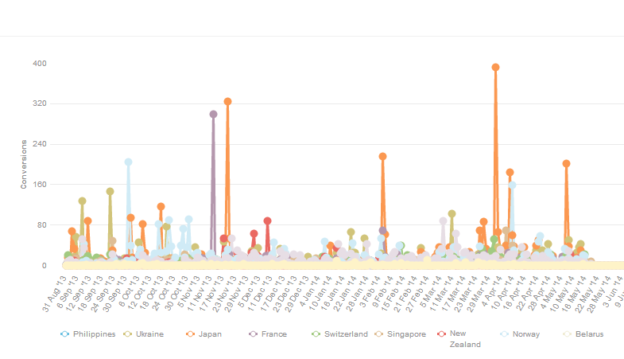Toggle the France series legend text
This screenshot has width=624, height=359.
pos(274,334)
